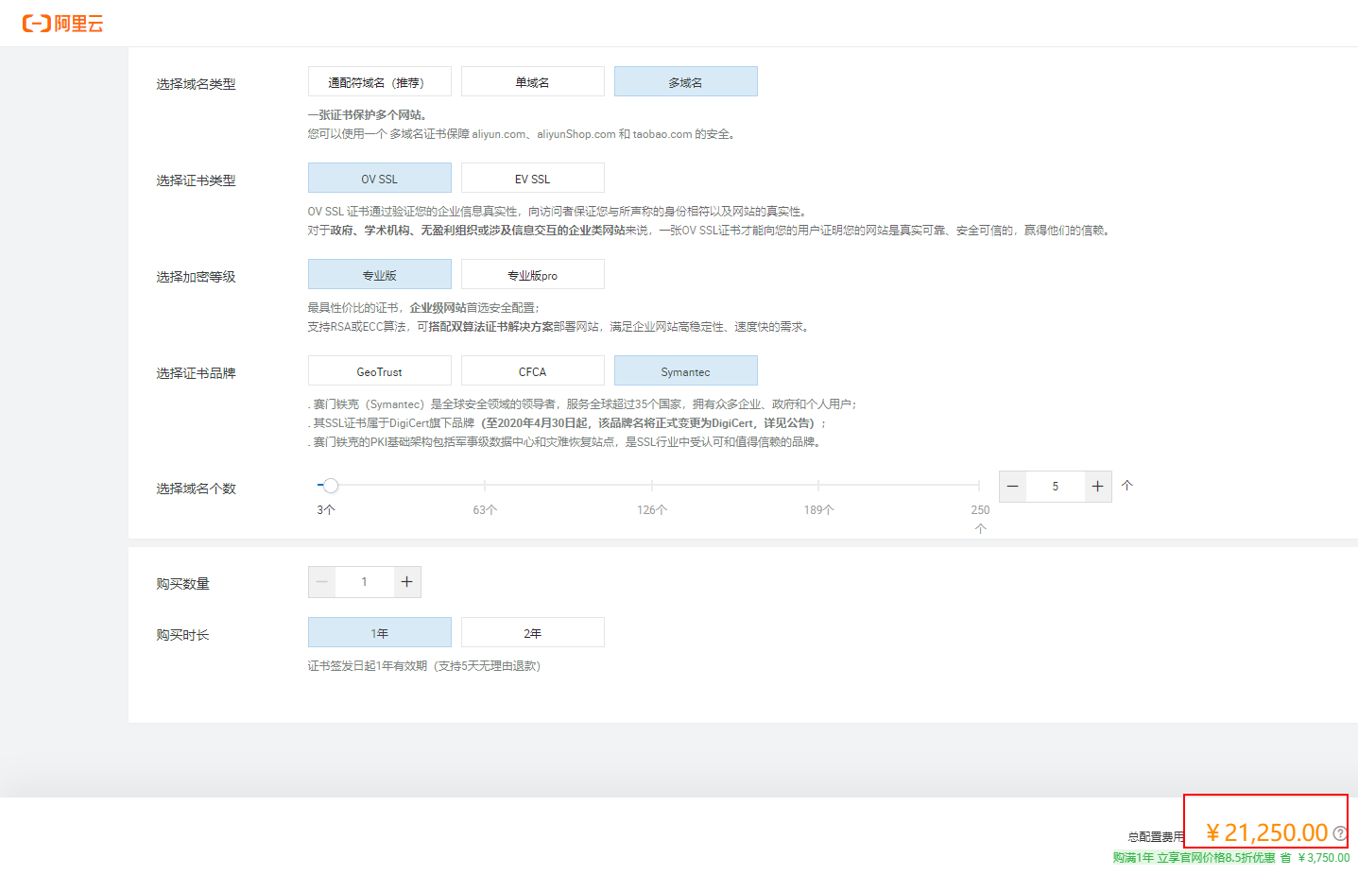
Task: Click the domain count slider handle
Action: point(330,486)
